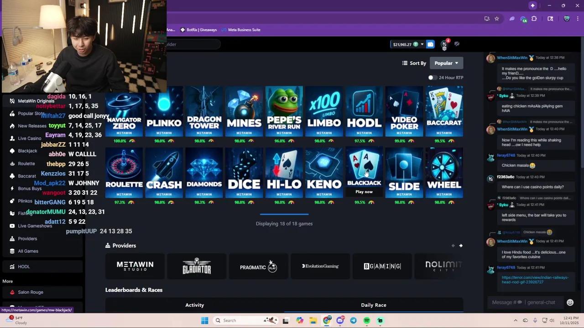The image size is (584, 328).
Task: Click Play now on Blackjack tile
Action: 364,192
